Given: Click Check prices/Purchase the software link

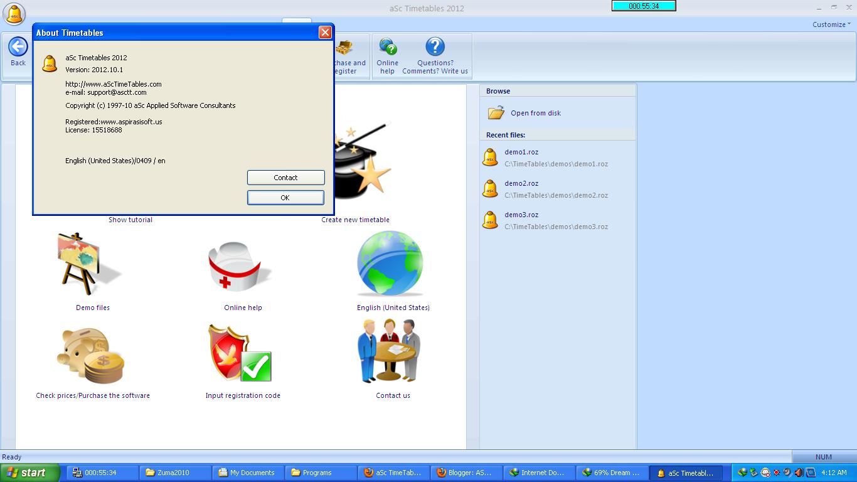Looking at the screenshot, I should tap(93, 395).
